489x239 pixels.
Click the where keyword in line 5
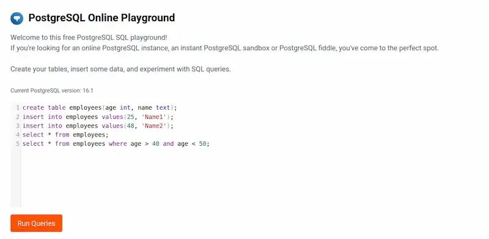[118, 144]
